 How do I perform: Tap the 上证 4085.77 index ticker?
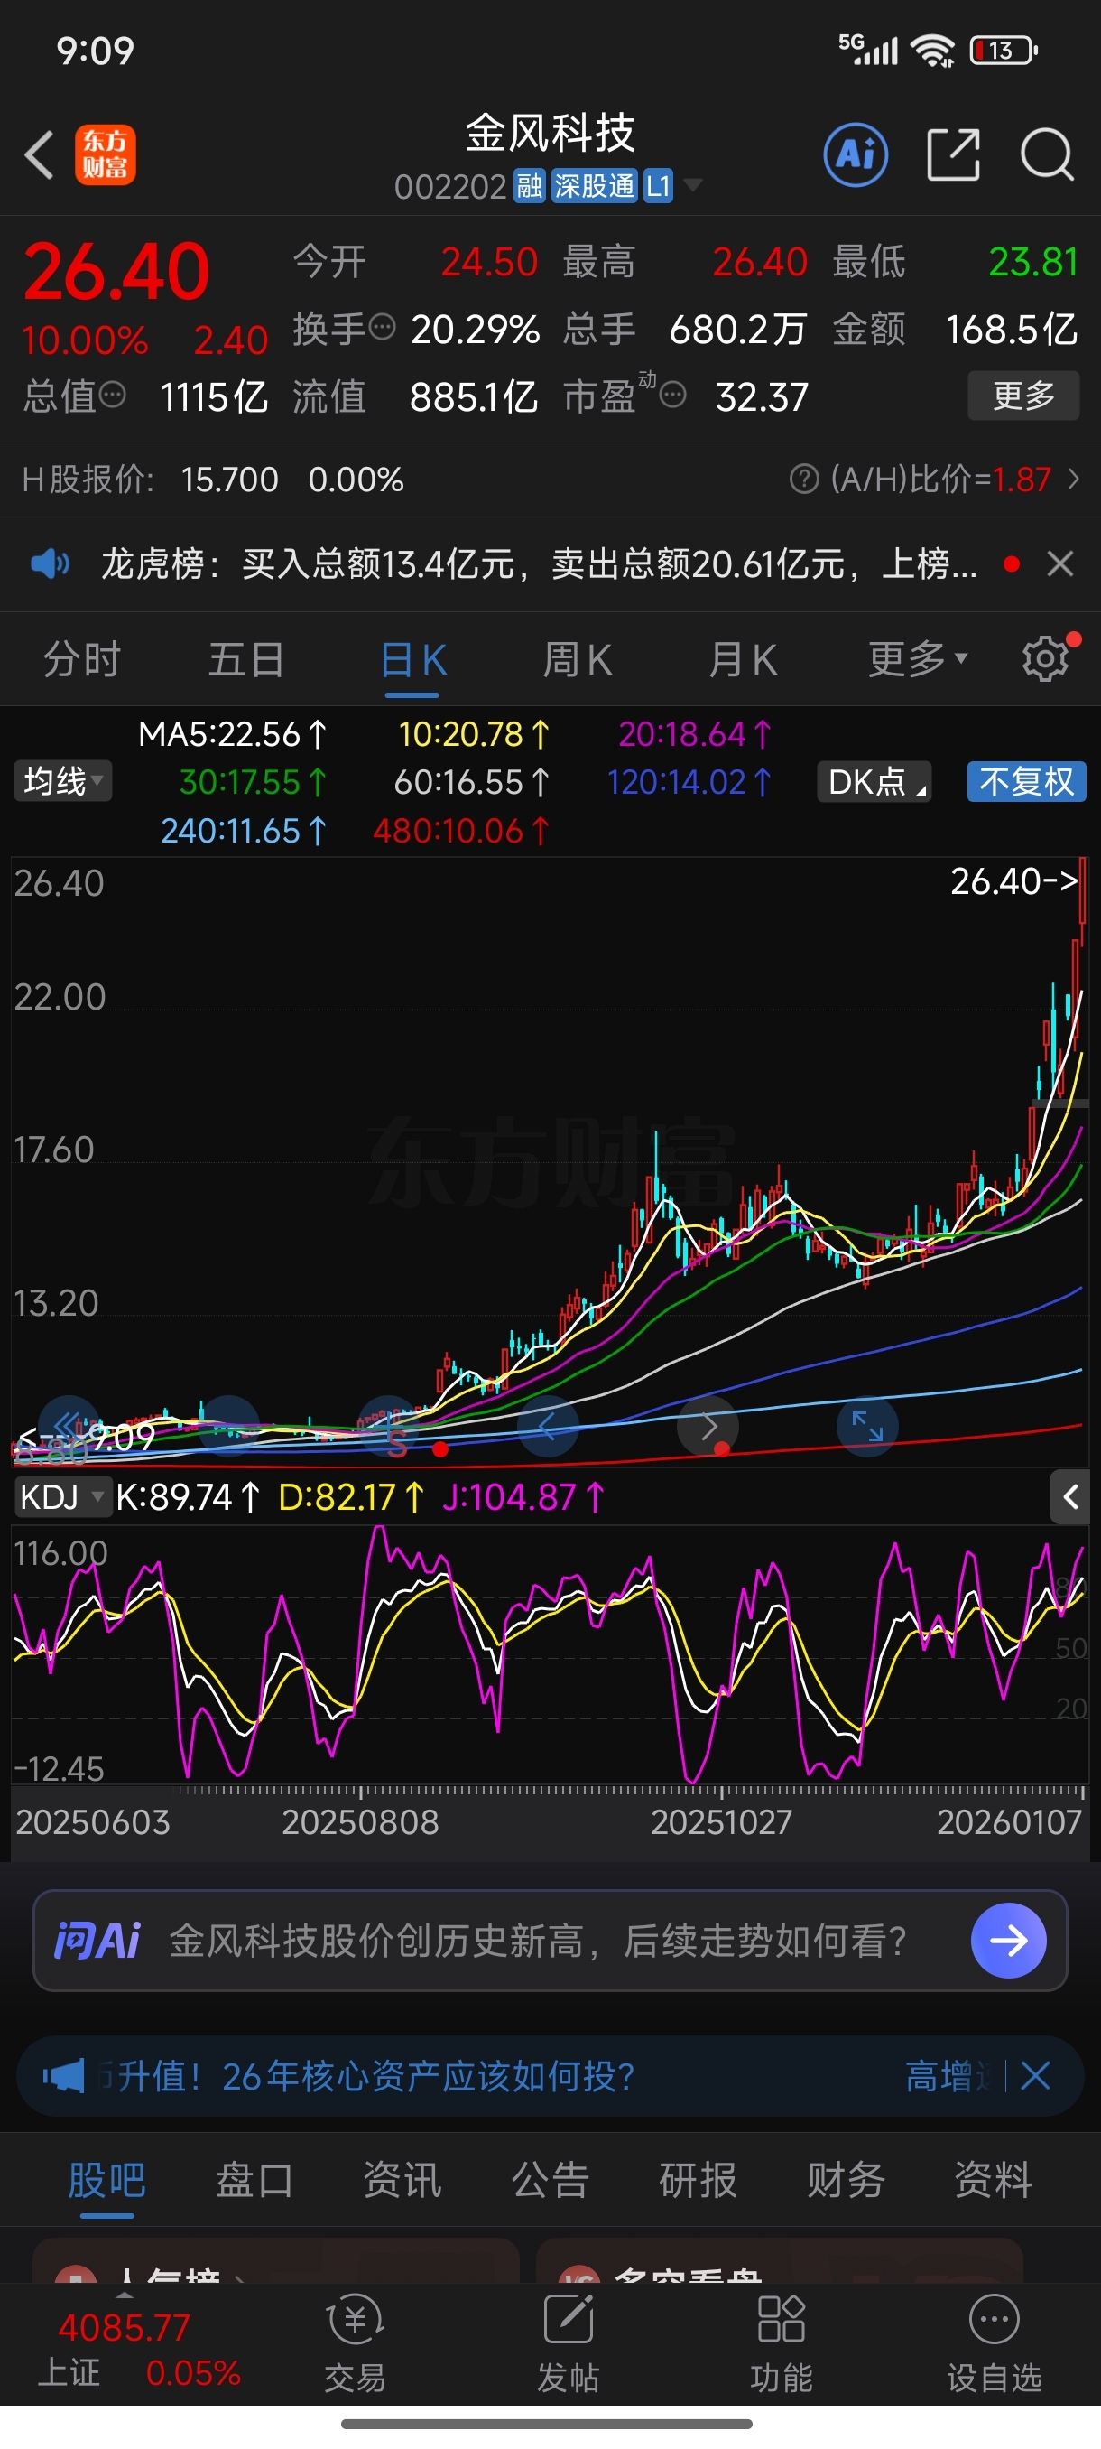point(139,2348)
